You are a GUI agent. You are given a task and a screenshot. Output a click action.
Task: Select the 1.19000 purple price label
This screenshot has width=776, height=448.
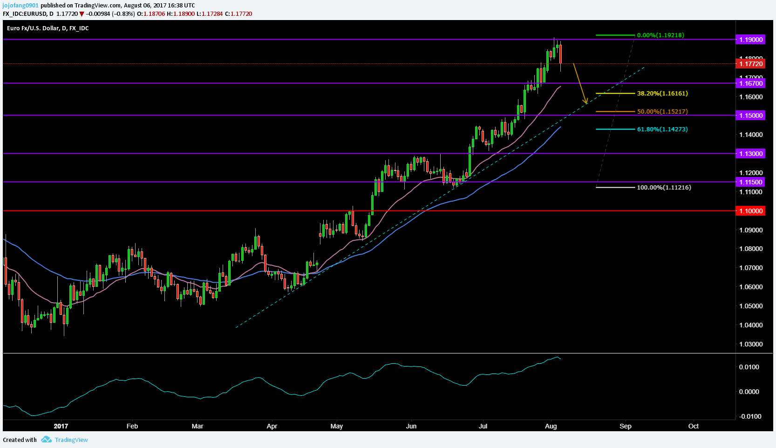click(x=750, y=40)
